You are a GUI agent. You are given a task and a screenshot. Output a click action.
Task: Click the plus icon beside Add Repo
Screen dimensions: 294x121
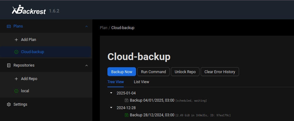[x=16, y=79]
